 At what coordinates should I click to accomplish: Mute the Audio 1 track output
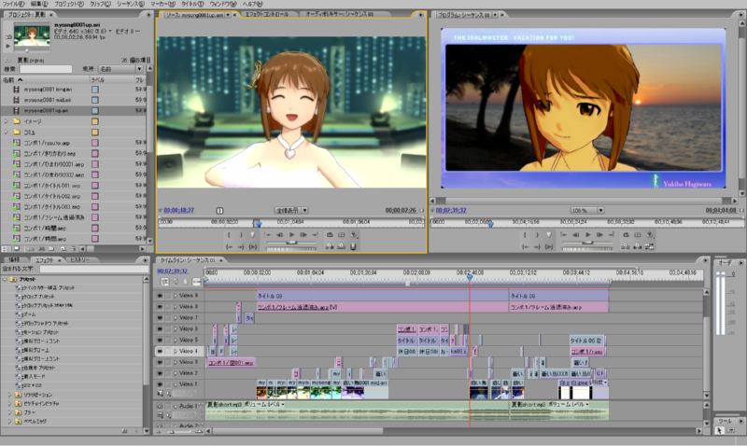point(160,407)
